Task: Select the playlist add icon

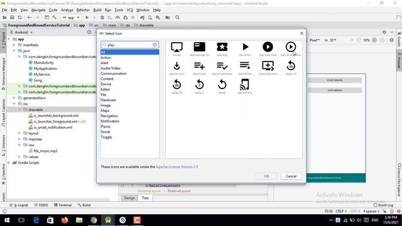Action: [x=200, y=66]
